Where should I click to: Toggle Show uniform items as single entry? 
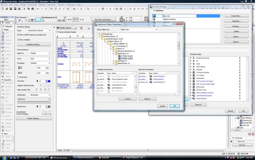(18, 35)
